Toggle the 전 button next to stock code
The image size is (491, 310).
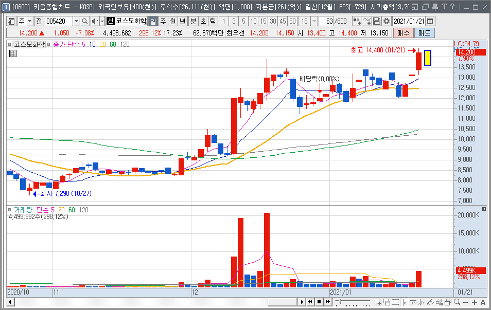coord(39,21)
